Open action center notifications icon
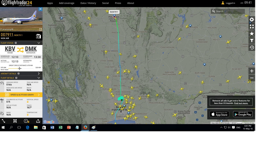Screen dimensions: 256x144 pyautogui.click(x=233, y=127)
